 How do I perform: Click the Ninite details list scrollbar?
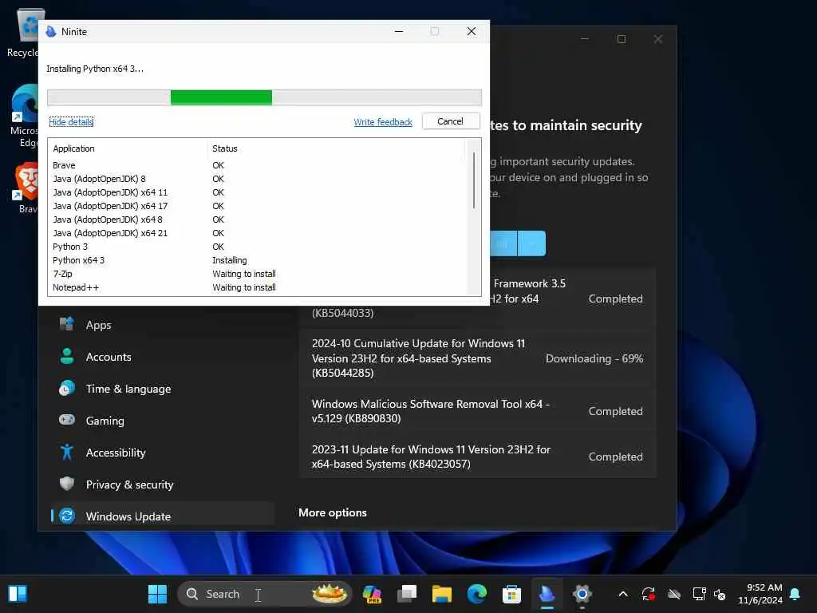point(474,180)
